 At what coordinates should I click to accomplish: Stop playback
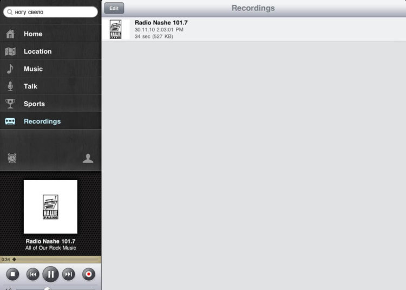tap(12, 274)
